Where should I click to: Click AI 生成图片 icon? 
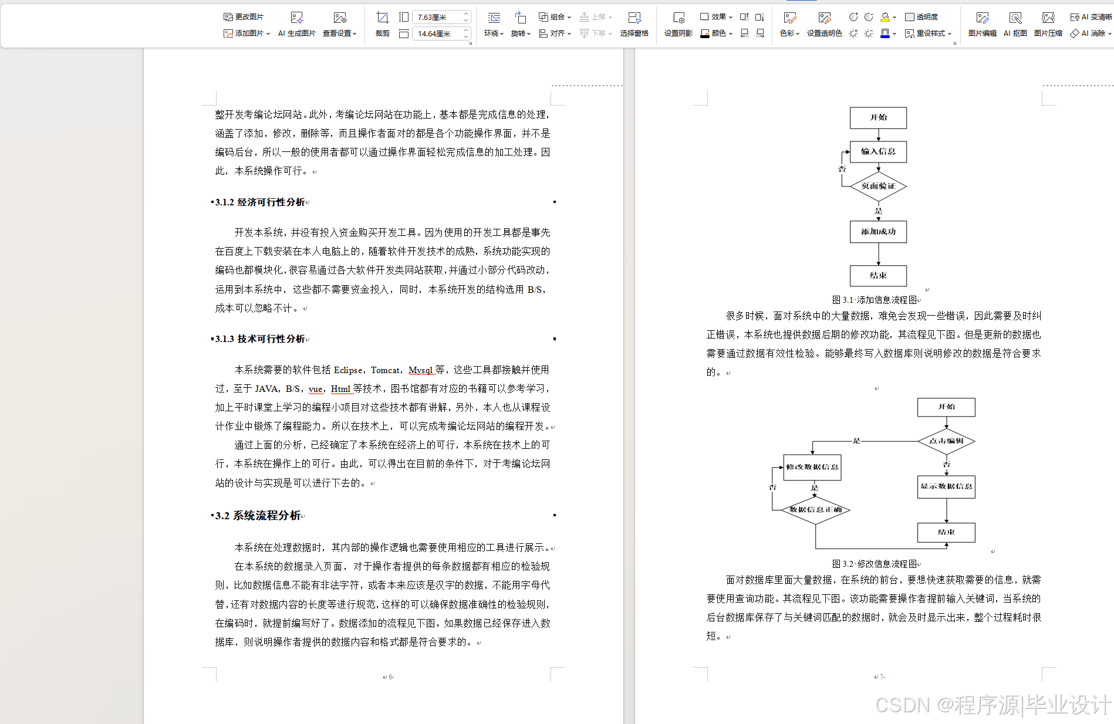pyautogui.click(x=297, y=18)
